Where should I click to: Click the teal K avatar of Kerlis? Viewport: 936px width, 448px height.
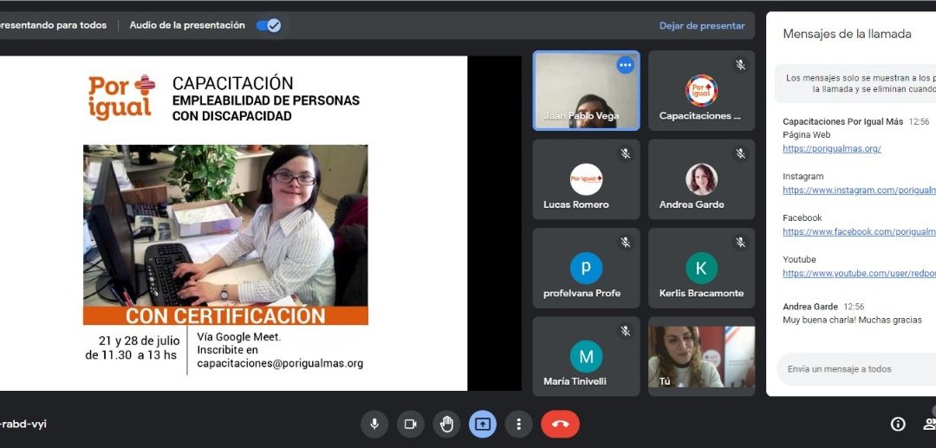point(701,269)
